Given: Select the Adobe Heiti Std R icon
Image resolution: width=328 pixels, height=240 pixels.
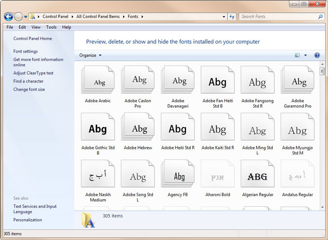Looking at the screenshot, I should 178,127.
